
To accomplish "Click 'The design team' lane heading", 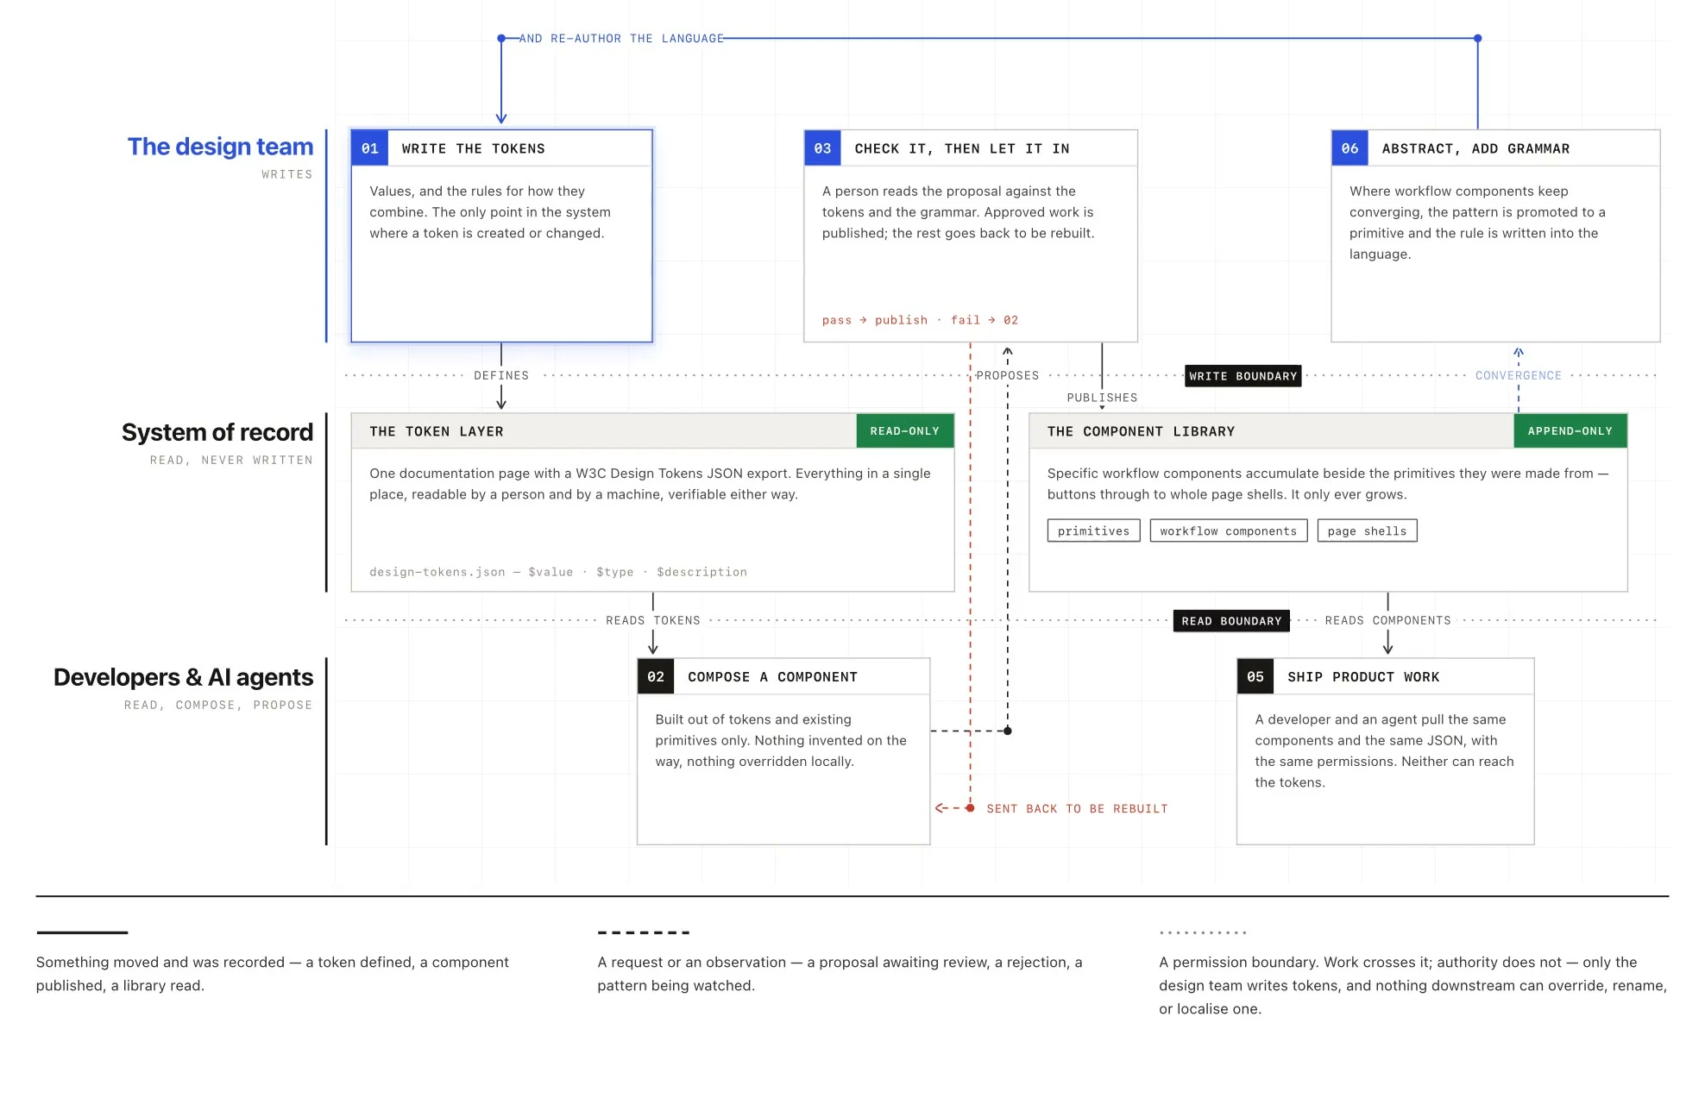I will [x=220, y=147].
